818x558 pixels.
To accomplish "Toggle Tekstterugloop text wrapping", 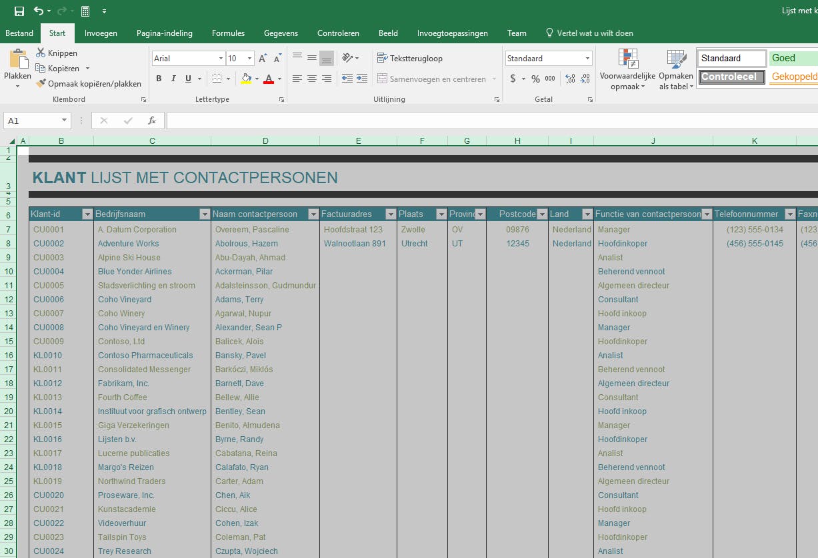I will [x=409, y=59].
